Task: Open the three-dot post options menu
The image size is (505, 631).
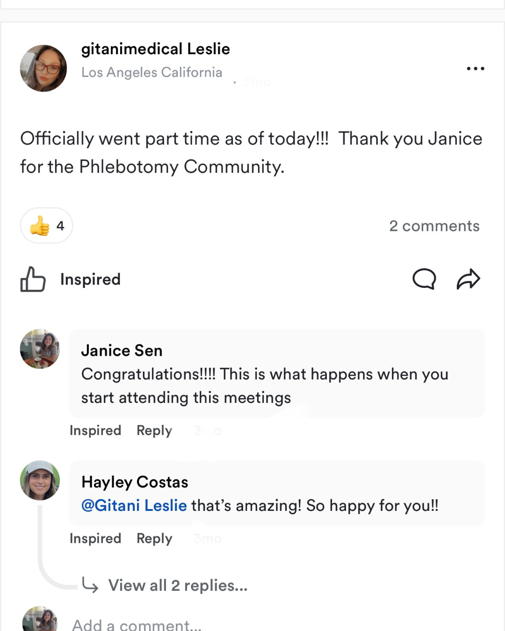Action: tap(476, 69)
